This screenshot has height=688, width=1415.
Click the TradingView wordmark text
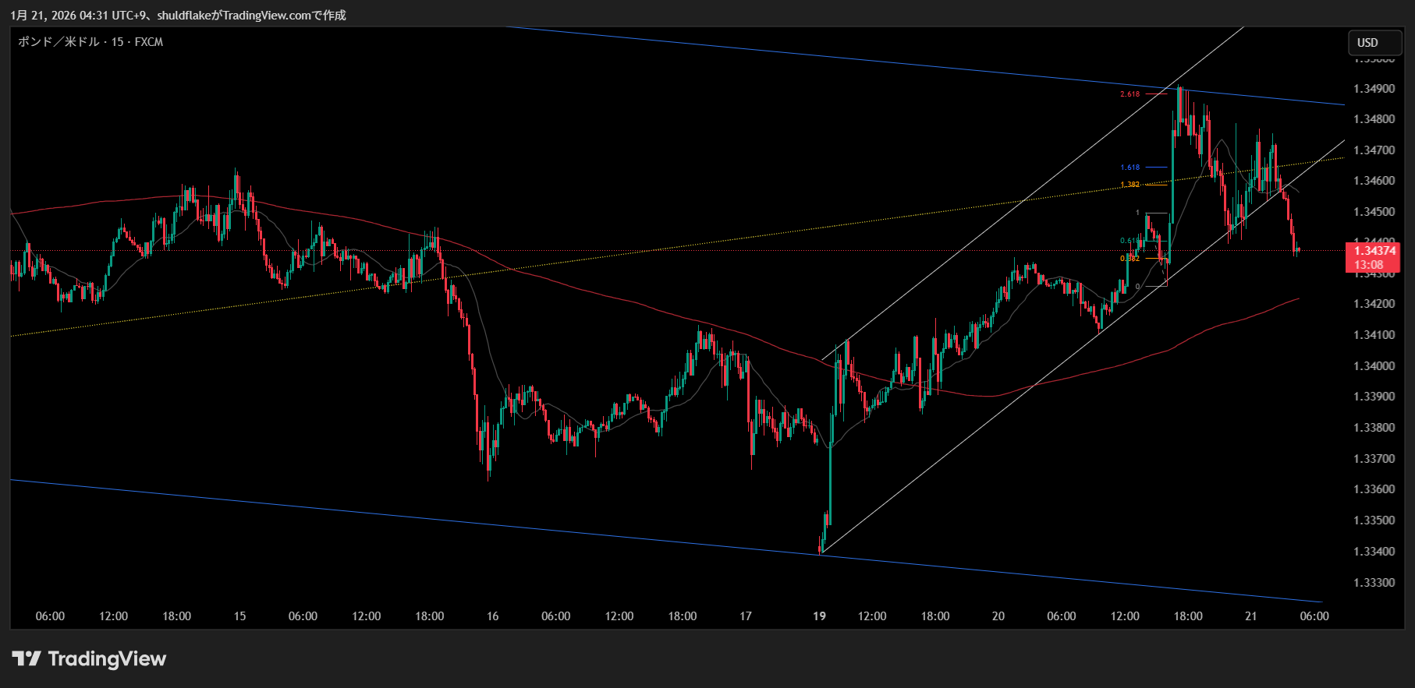[107, 659]
